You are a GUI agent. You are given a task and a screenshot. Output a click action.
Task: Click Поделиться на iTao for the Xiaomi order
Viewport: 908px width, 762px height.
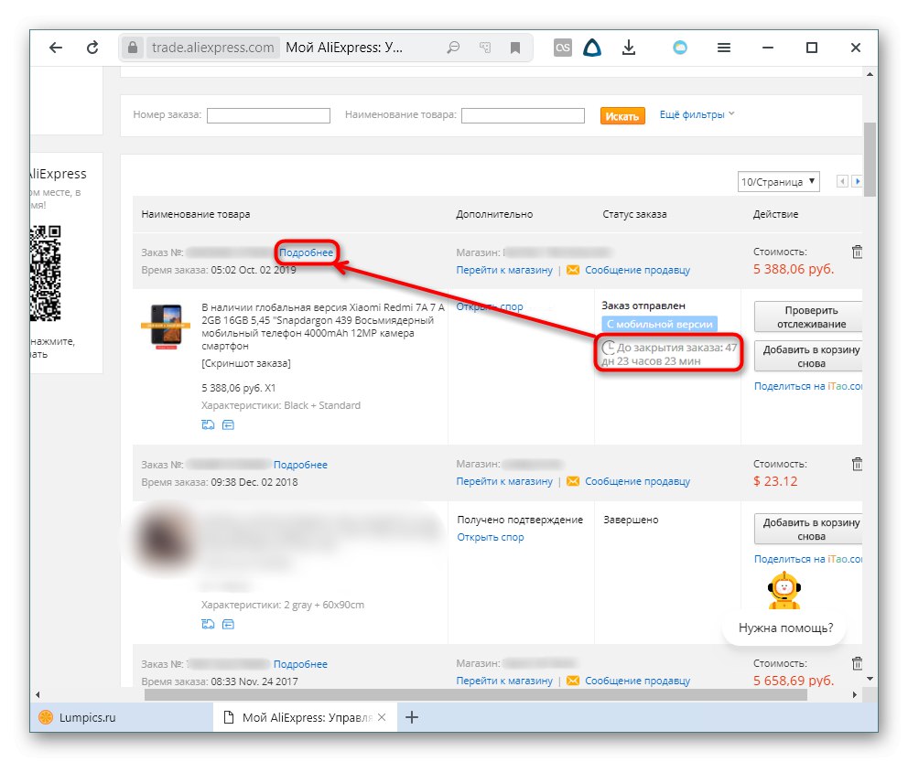pos(808,387)
